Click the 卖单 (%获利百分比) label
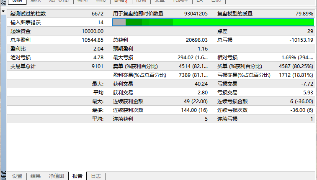Screen dimensions: 317x180 pos(135,66)
